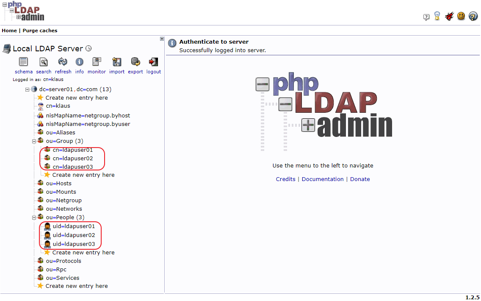Click the monitor link text
The height and width of the screenshot is (301, 481).
[x=97, y=72]
